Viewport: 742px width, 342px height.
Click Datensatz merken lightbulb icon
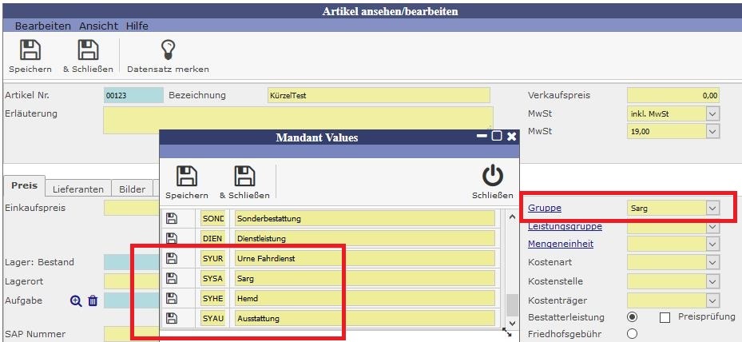click(x=168, y=51)
